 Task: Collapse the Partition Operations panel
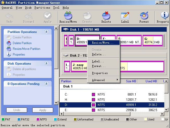click(x=47, y=32)
